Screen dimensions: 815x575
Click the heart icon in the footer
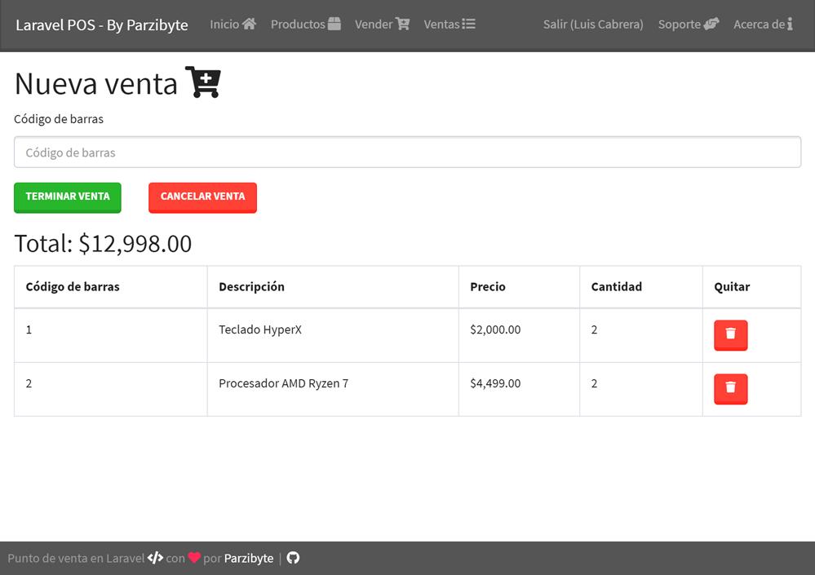pos(193,558)
